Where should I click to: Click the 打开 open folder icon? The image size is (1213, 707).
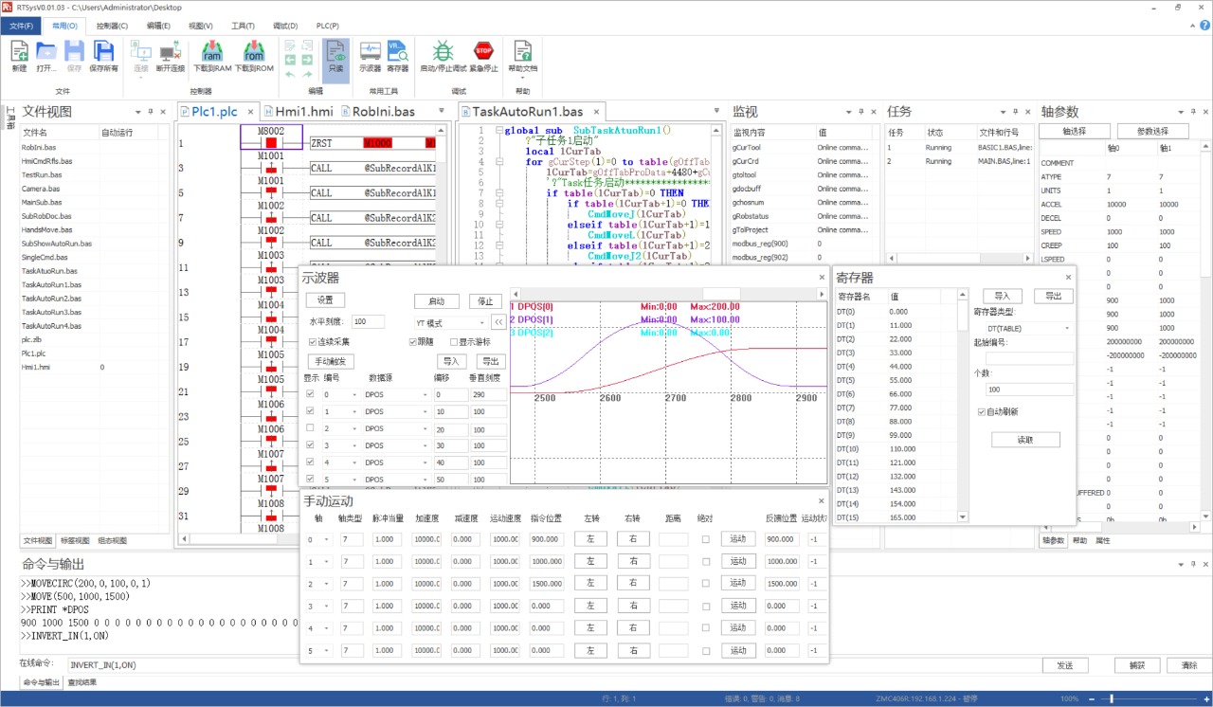(46, 51)
